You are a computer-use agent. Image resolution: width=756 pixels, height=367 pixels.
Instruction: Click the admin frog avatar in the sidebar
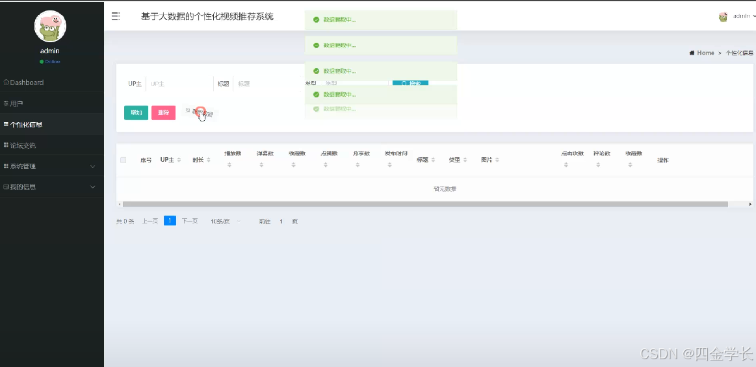coord(50,27)
